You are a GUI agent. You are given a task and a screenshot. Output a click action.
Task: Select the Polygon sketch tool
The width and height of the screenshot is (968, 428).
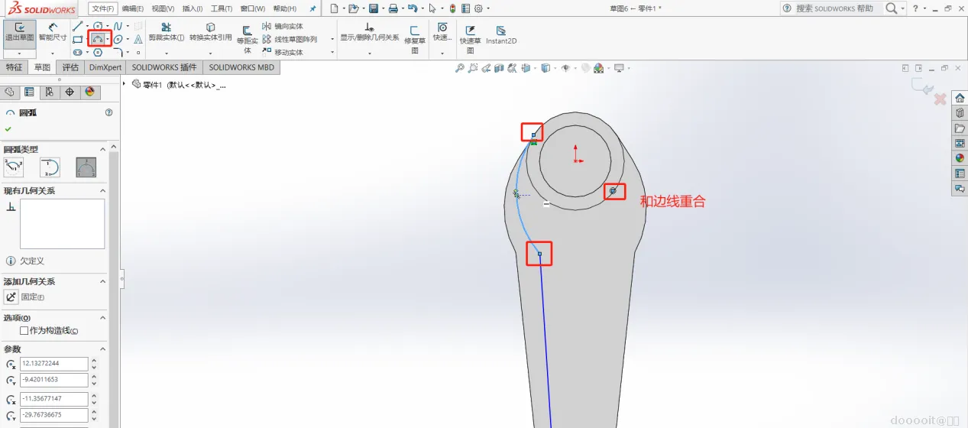(98, 52)
